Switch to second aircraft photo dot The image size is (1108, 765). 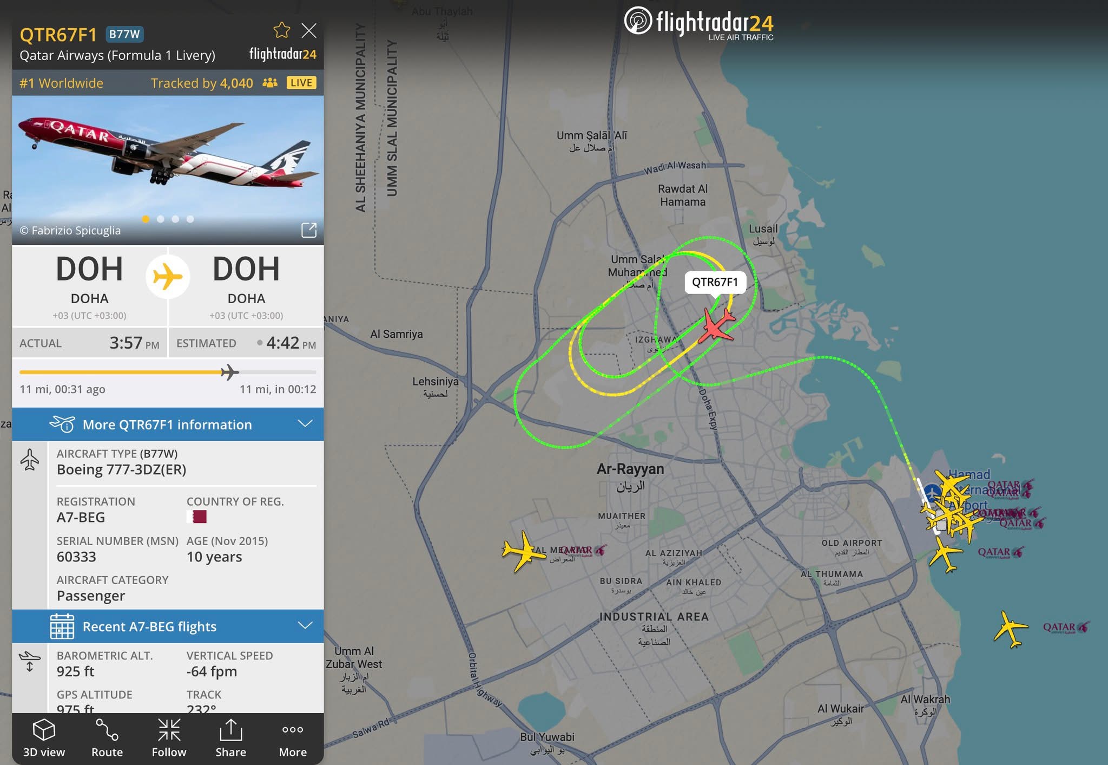point(161,219)
